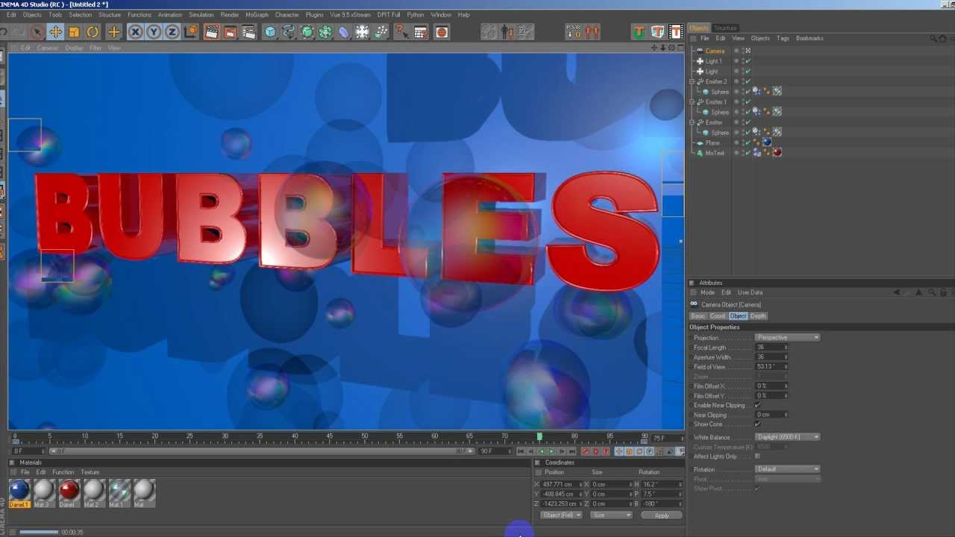Open the Content Browser globe icon
955x537 pixels.
[x=442, y=31]
